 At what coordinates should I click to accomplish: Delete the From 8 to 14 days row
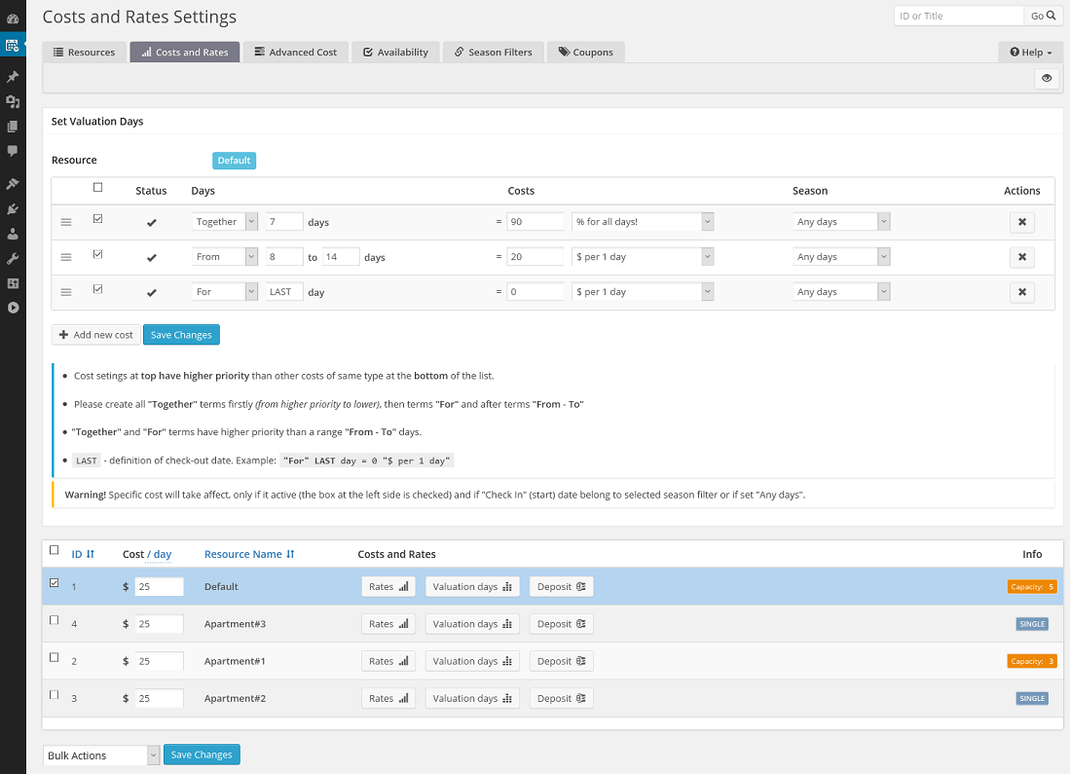1021,257
